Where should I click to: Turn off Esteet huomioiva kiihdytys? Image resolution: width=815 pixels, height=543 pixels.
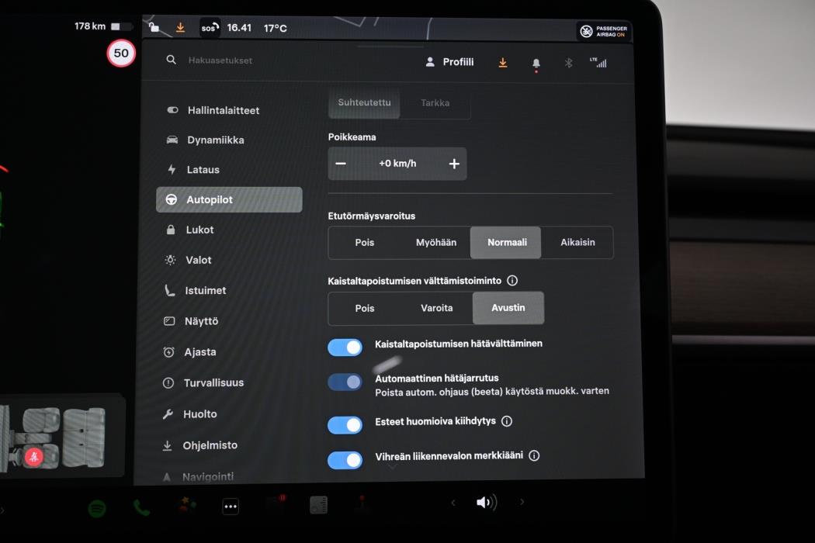[x=345, y=424]
